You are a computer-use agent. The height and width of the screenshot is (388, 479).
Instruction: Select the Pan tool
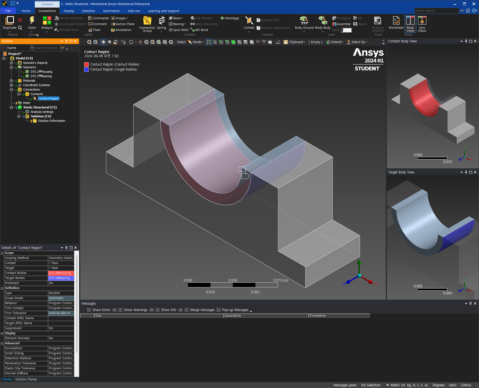tap(140, 42)
